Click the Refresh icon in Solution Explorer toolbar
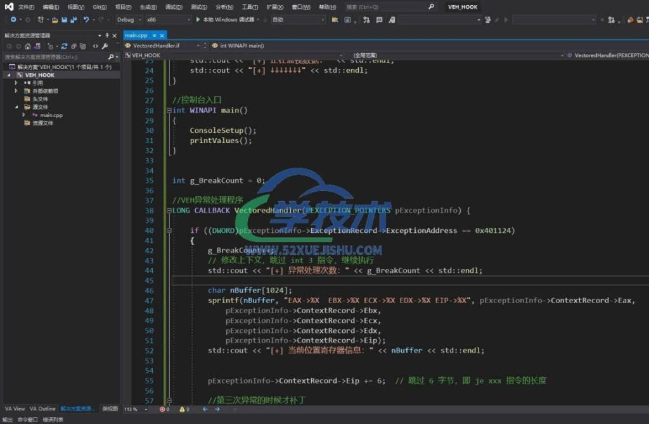Screen dimensions: 649x424 [x=65, y=46]
